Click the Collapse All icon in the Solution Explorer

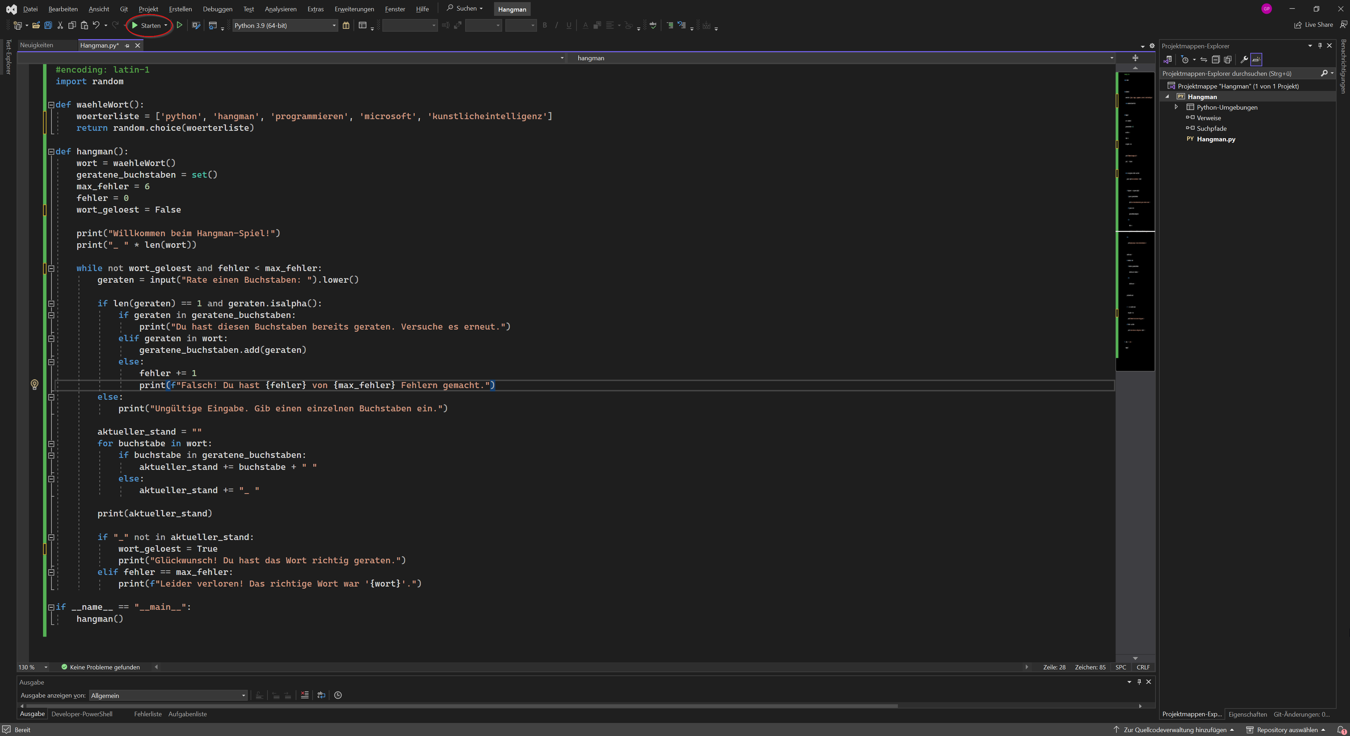1215,59
